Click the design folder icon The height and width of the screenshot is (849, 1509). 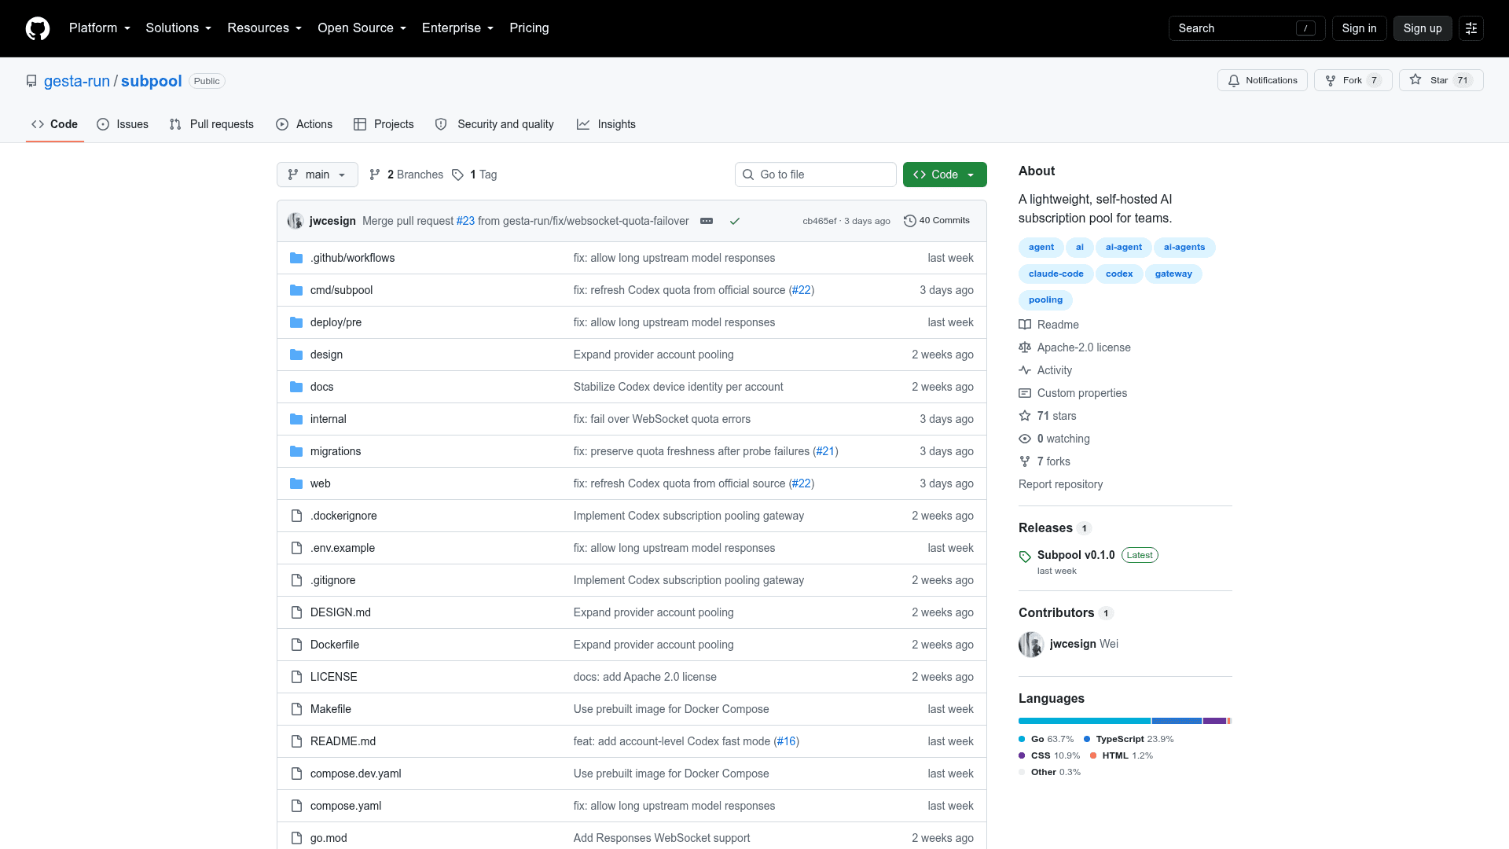pyautogui.click(x=296, y=355)
